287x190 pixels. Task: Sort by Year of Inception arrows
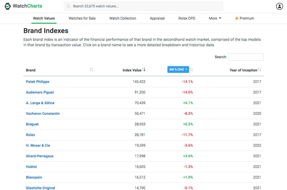coord(260,70)
